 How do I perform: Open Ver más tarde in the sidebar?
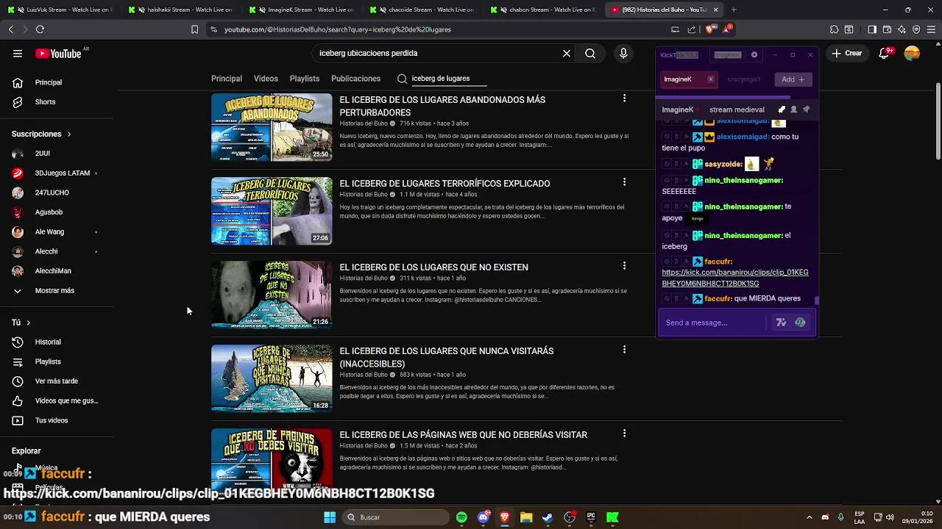click(57, 381)
